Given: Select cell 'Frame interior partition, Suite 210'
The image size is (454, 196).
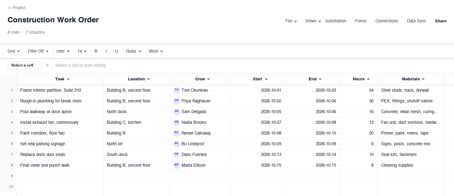Looking at the screenshot, I should tap(60, 91).
